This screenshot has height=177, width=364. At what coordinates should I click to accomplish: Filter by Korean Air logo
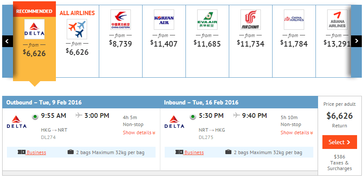[x=164, y=20]
